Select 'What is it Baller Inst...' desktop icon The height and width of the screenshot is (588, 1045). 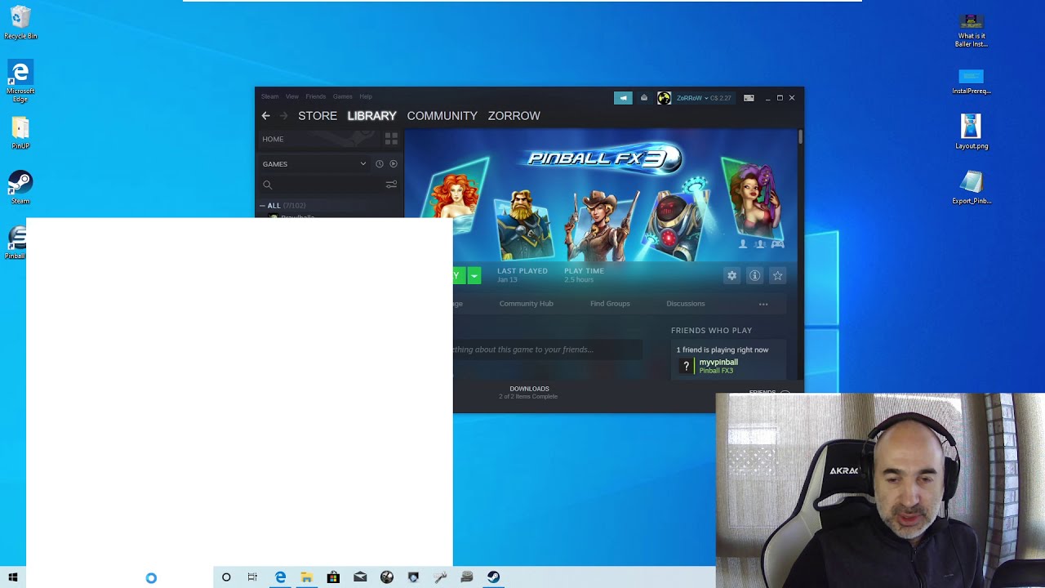[971, 31]
